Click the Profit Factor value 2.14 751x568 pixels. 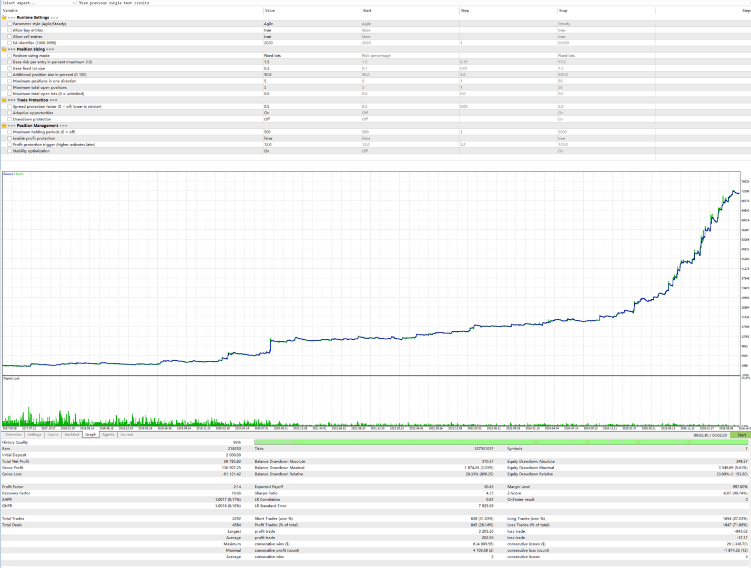[x=237, y=487]
